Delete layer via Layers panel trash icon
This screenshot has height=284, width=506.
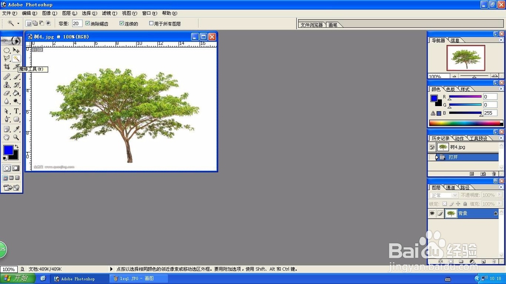coord(494,261)
